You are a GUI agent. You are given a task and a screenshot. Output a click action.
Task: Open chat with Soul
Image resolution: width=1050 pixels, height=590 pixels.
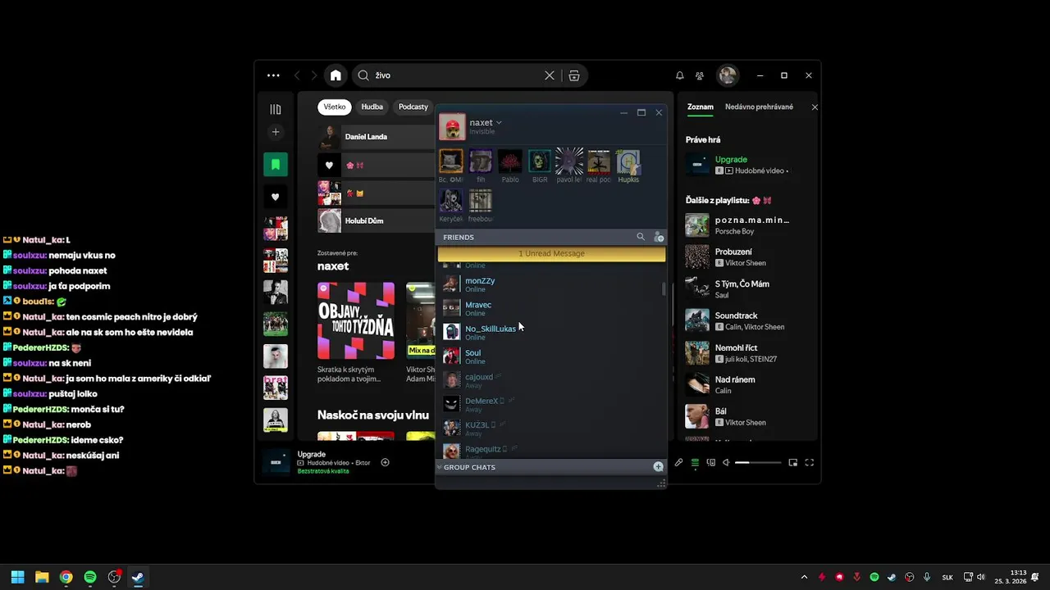pyautogui.click(x=551, y=356)
